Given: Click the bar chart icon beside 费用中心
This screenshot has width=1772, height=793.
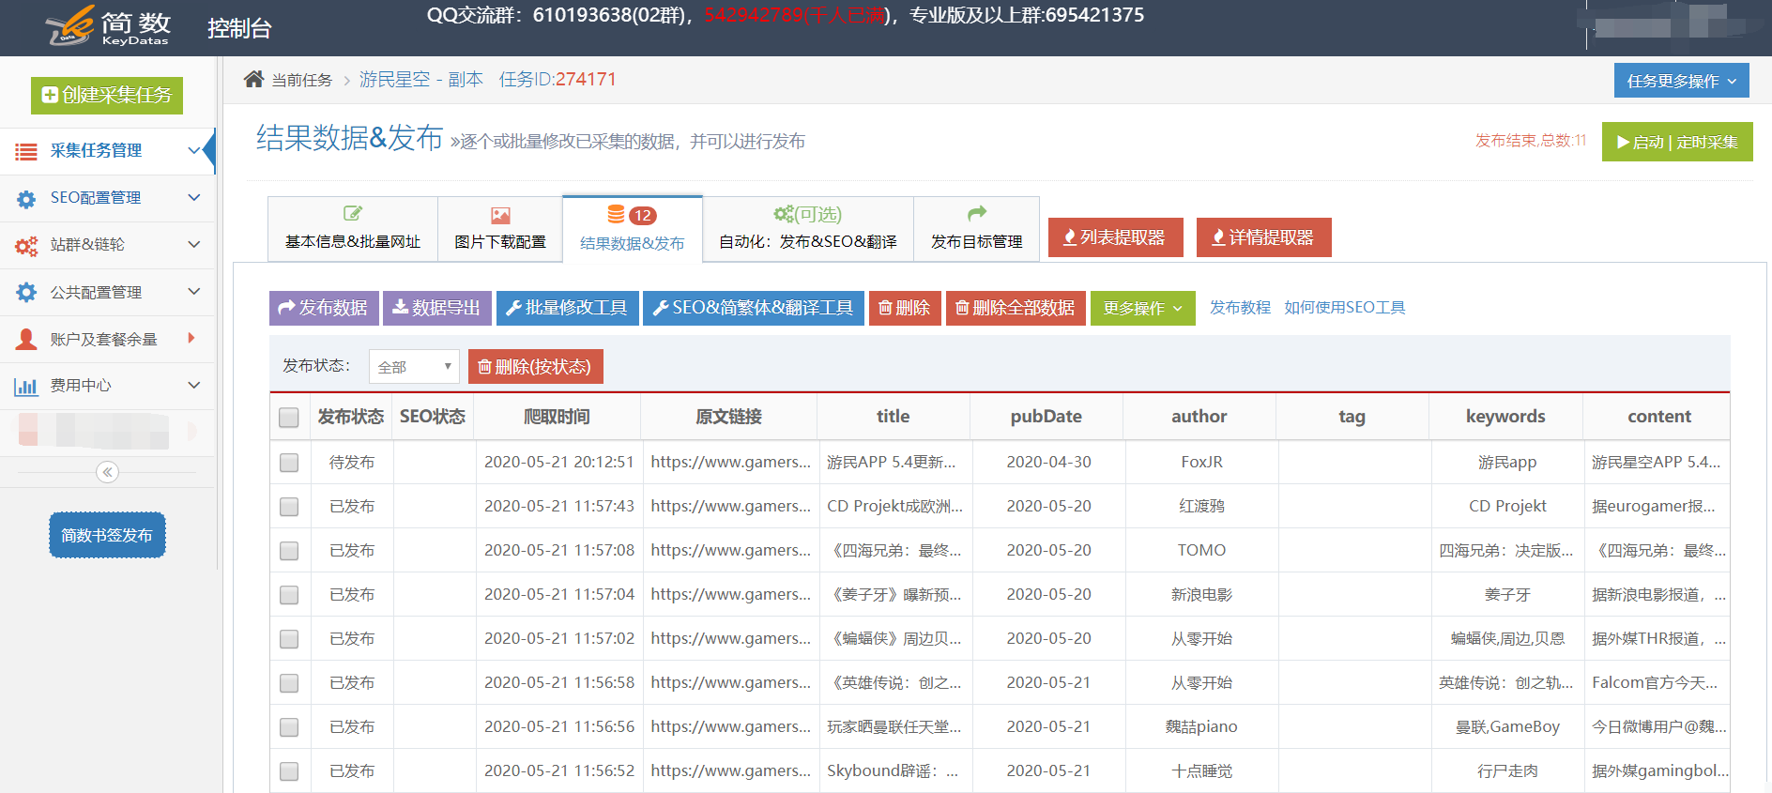Looking at the screenshot, I should click(26, 386).
